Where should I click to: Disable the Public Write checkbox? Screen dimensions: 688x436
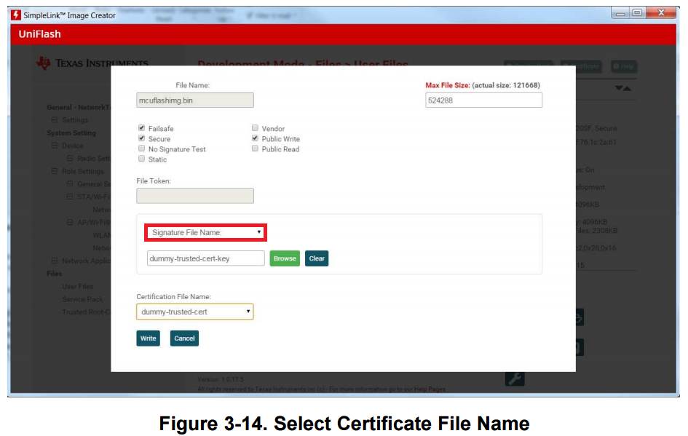tap(255, 138)
